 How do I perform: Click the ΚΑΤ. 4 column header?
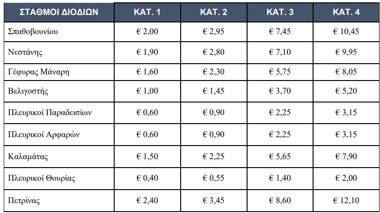click(346, 12)
